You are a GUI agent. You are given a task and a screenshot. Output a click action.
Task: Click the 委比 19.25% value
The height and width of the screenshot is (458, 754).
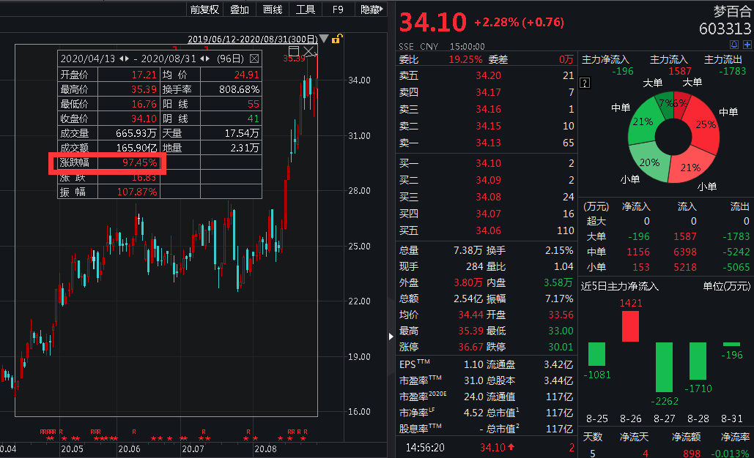tap(465, 59)
